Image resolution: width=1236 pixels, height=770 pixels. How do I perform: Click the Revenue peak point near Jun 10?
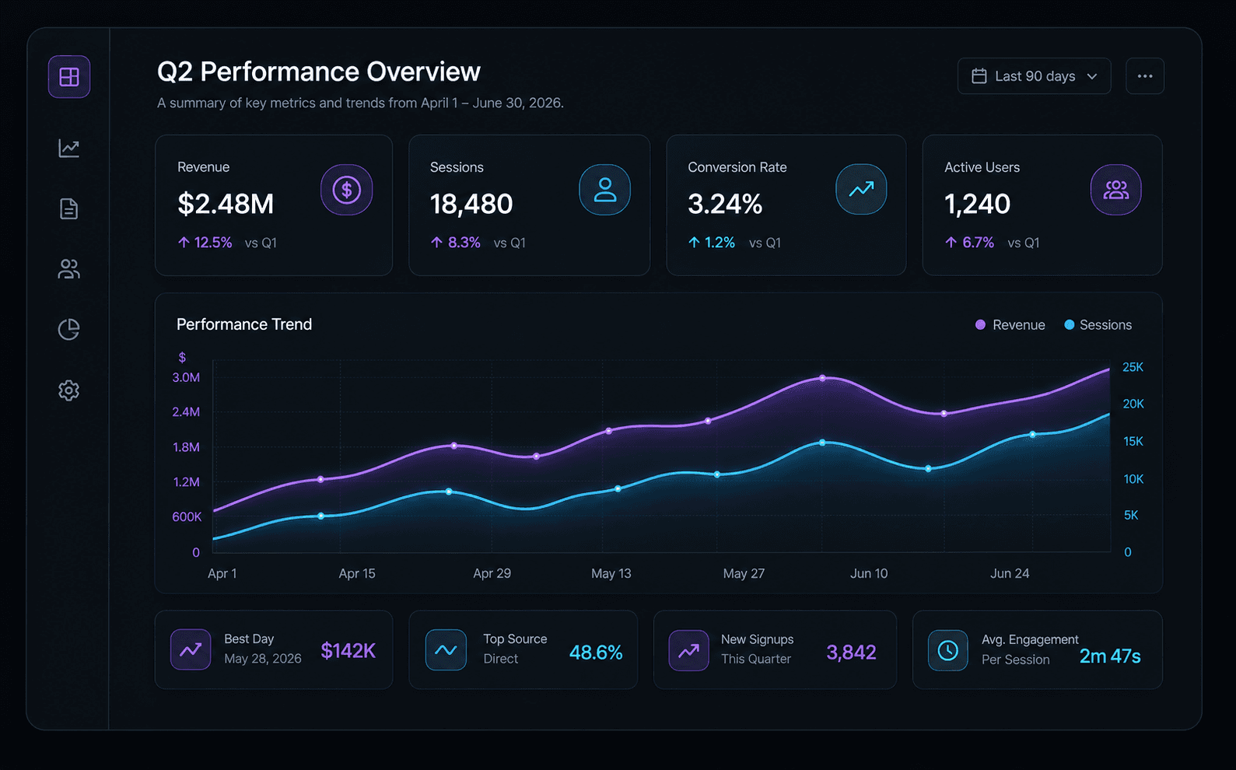click(x=822, y=379)
